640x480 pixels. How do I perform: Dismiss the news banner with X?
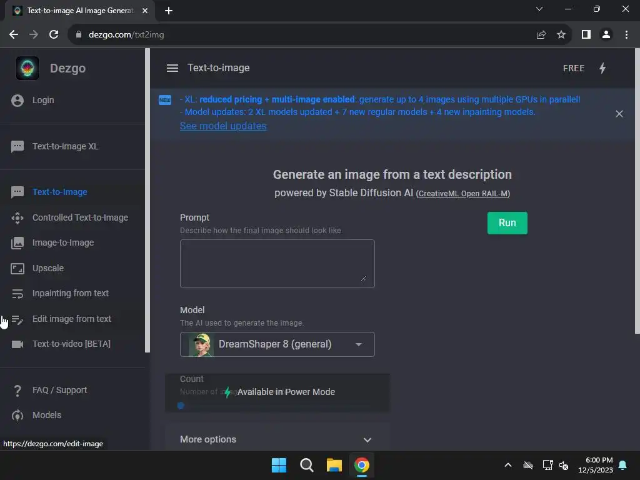(x=619, y=114)
